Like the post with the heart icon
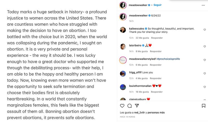208x122 pixels. pyautogui.click(x=122, y=106)
